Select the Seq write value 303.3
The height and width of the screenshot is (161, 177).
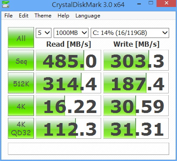click(x=136, y=60)
